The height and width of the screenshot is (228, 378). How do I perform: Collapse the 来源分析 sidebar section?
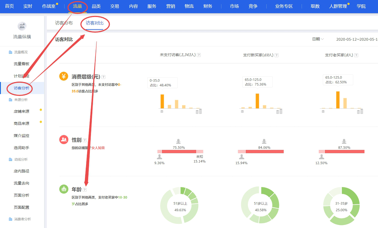pyautogui.click(x=21, y=100)
